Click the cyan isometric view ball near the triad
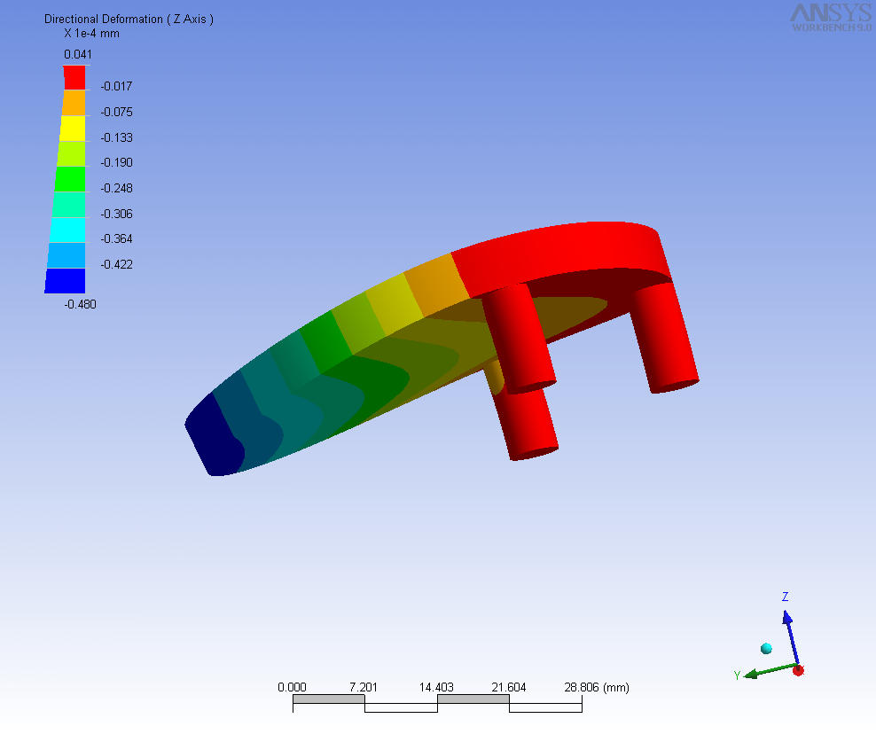This screenshot has height=734, width=876. click(766, 649)
